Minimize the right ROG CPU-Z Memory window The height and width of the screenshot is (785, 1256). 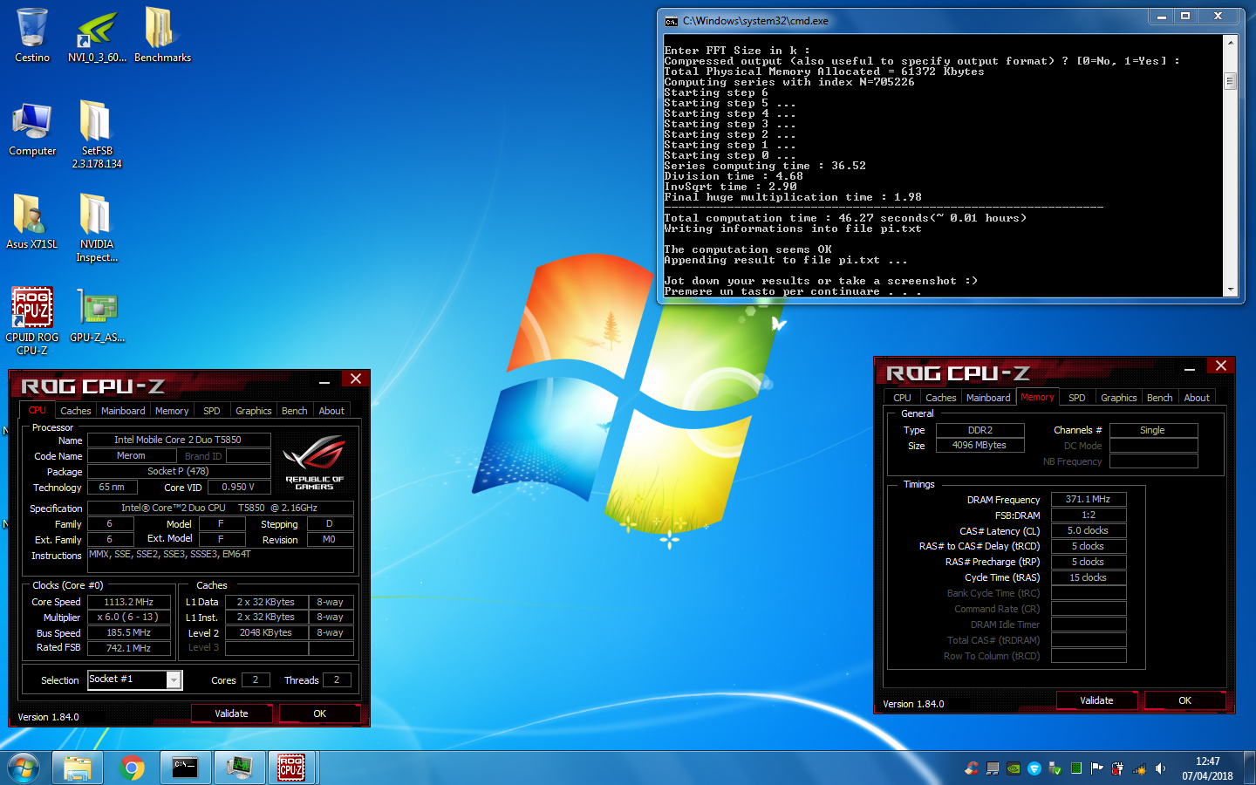click(1190, 368)
